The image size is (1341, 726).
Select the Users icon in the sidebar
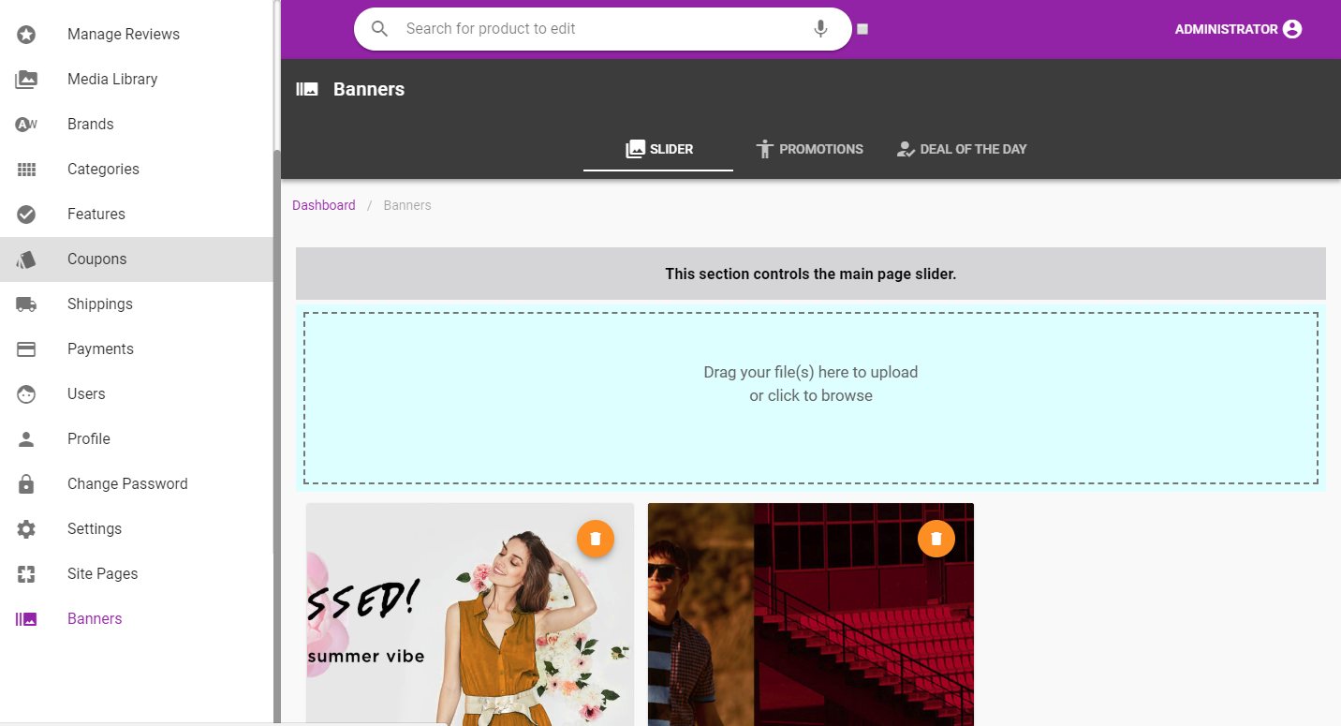(x=26, y=393)
